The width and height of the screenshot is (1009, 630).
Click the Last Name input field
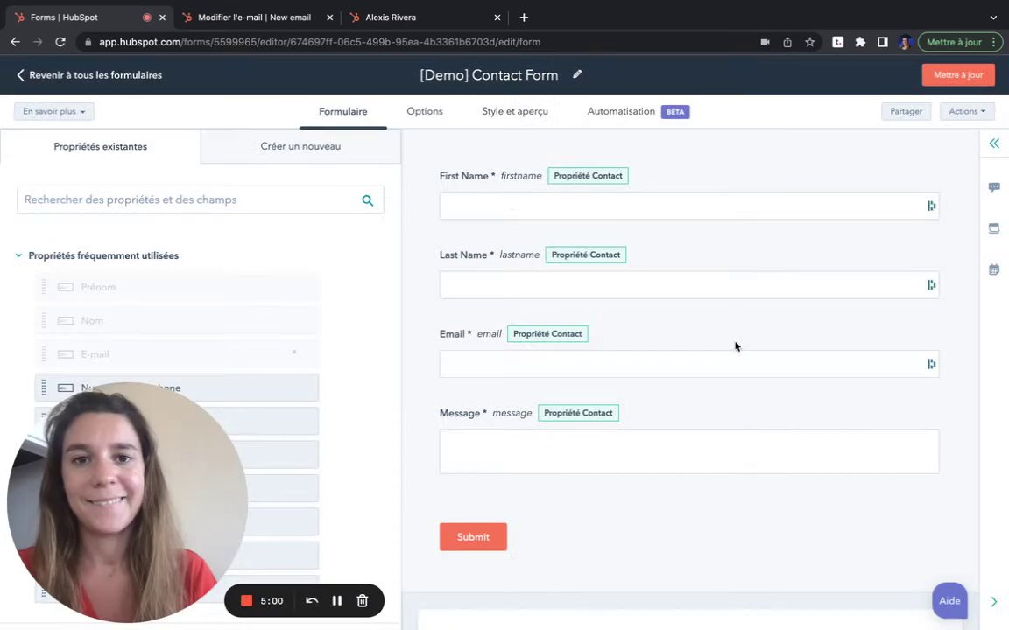(689, 284)
